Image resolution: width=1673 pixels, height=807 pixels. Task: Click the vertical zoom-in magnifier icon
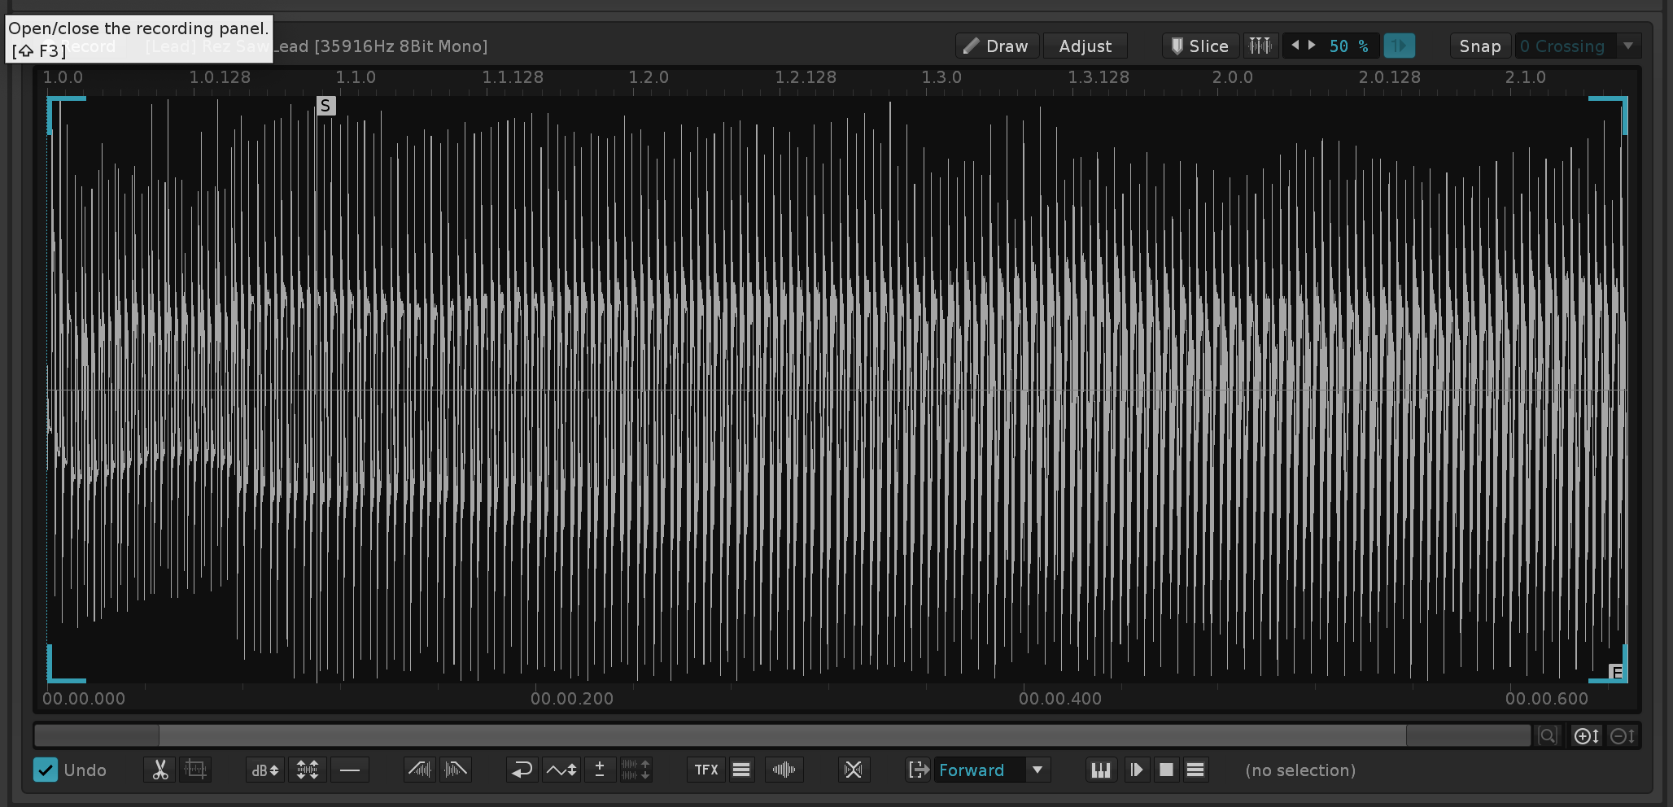coord(1586,736)
